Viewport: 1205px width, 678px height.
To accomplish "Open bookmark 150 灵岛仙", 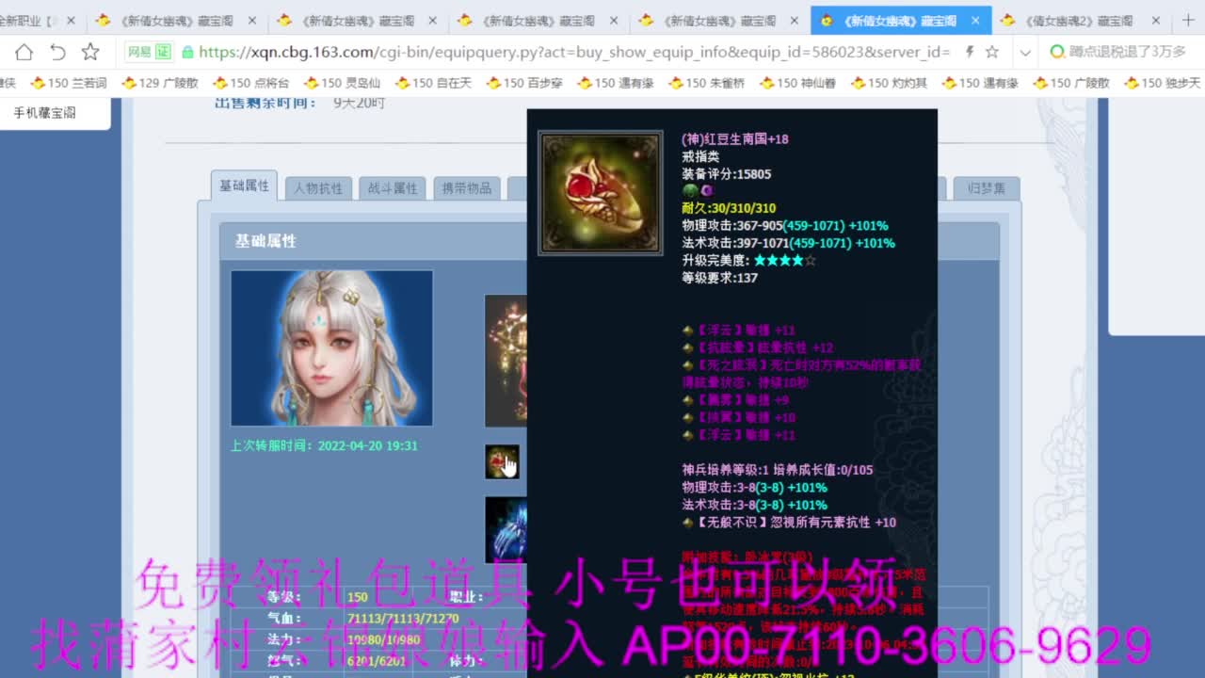I will click(342, 83).
